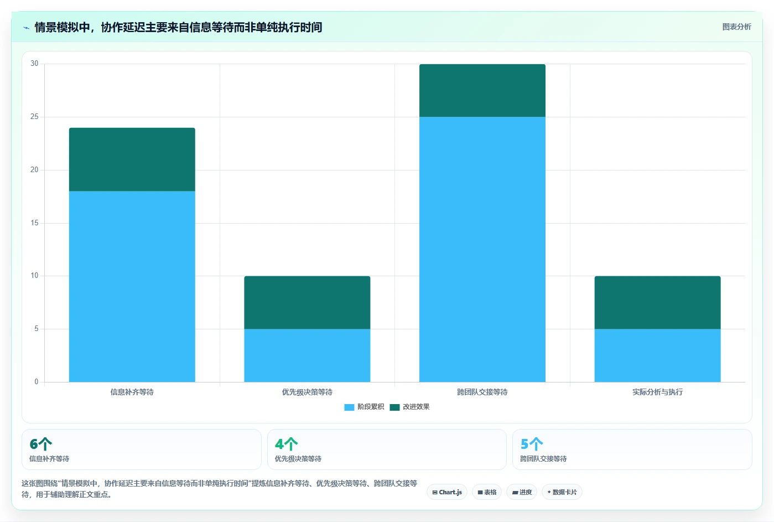This screenshot has width=774, height=522.
Task: Click the 数据卡片 tag chip
Action: click(562, 492)
